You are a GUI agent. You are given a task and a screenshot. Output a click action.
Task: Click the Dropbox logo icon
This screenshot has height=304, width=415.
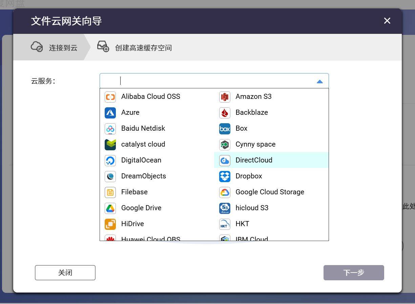click(x=225, y=176)
